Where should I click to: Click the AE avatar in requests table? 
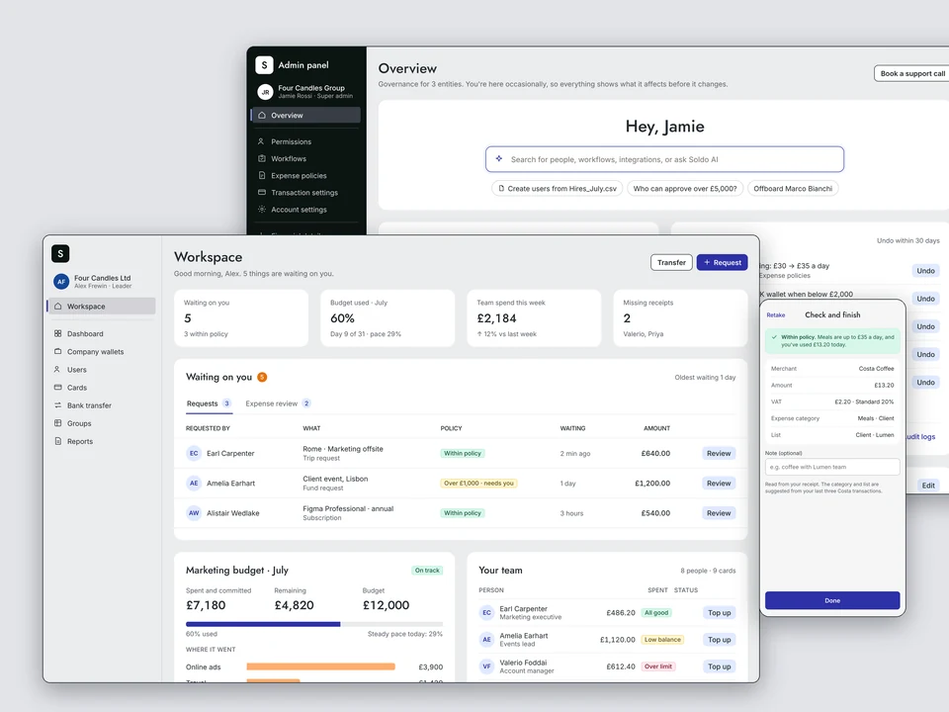coord(194,484)
